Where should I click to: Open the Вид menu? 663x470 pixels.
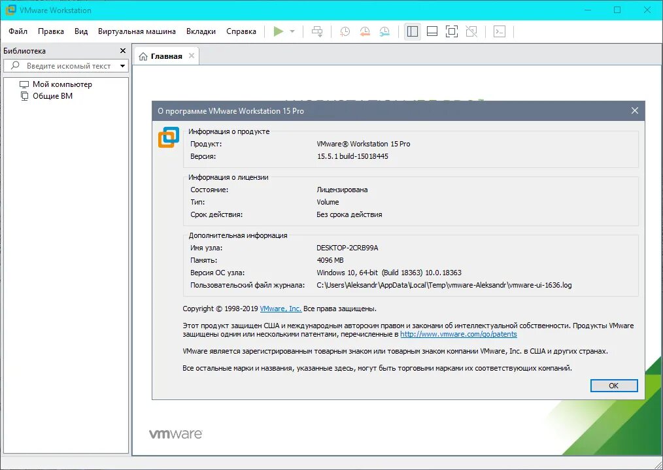[81, 31]
